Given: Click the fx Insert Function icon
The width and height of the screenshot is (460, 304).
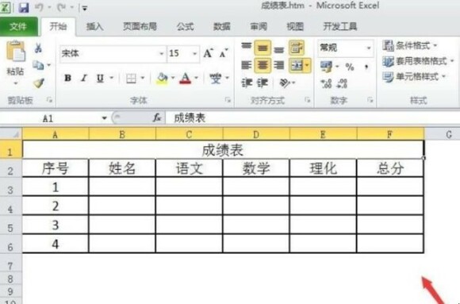Looking at the screenshot, I should pos(157,118).
